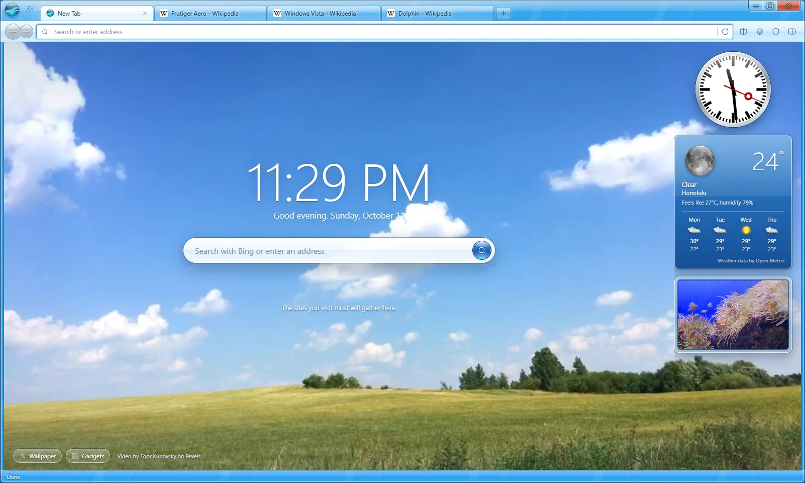Image resolution: width=805 pixels, height=483 pixels.
Task: Open Video by Egor Kunovsky on Pexels credit
Action: (159, 456)
